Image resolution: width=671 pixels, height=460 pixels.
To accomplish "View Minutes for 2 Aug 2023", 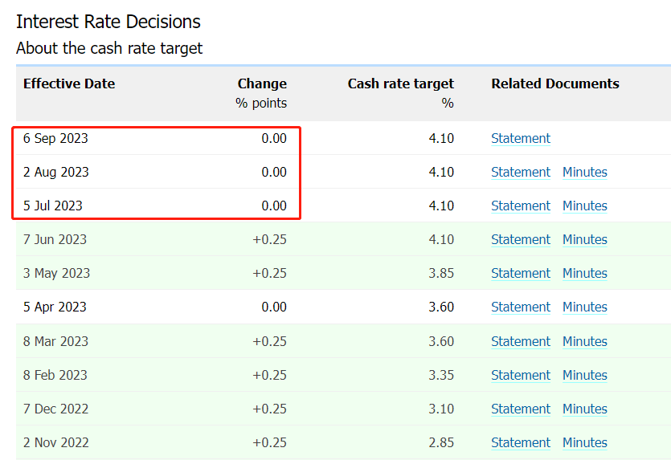I will coord(584,172).
